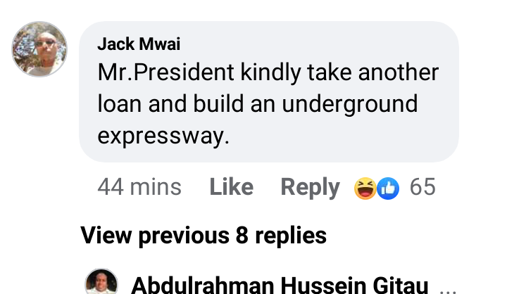Open Abdulrahman Hussein Gitau's avatar photo
This screenshot has width=507, height=294.
[x=101, y=282]
